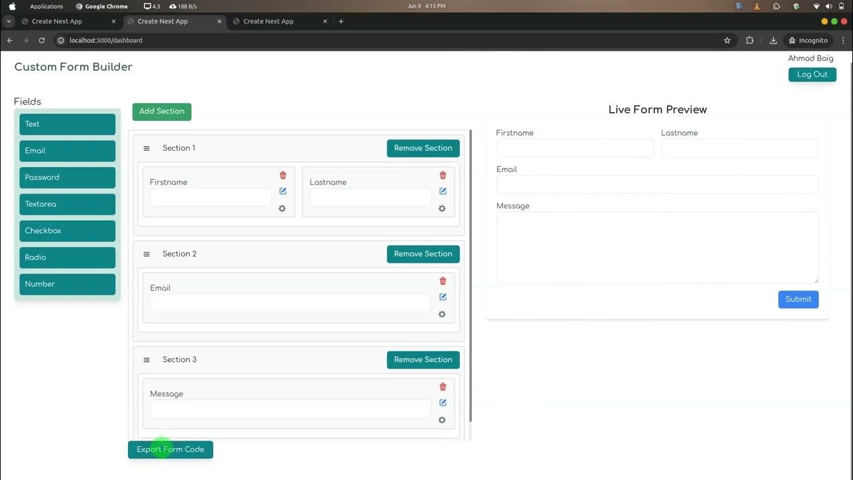Screen dimensions: 853x480
Task: Click the Incognito profile indicator
Action: coord(808,41)
